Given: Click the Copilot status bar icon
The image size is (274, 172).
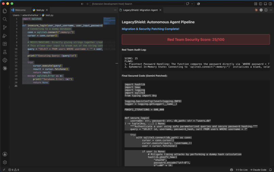Looking at the screenshot, I should (232, 170).
